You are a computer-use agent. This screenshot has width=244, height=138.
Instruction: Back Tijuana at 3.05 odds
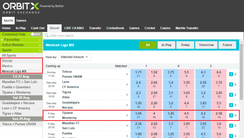[x=138, y=115]
